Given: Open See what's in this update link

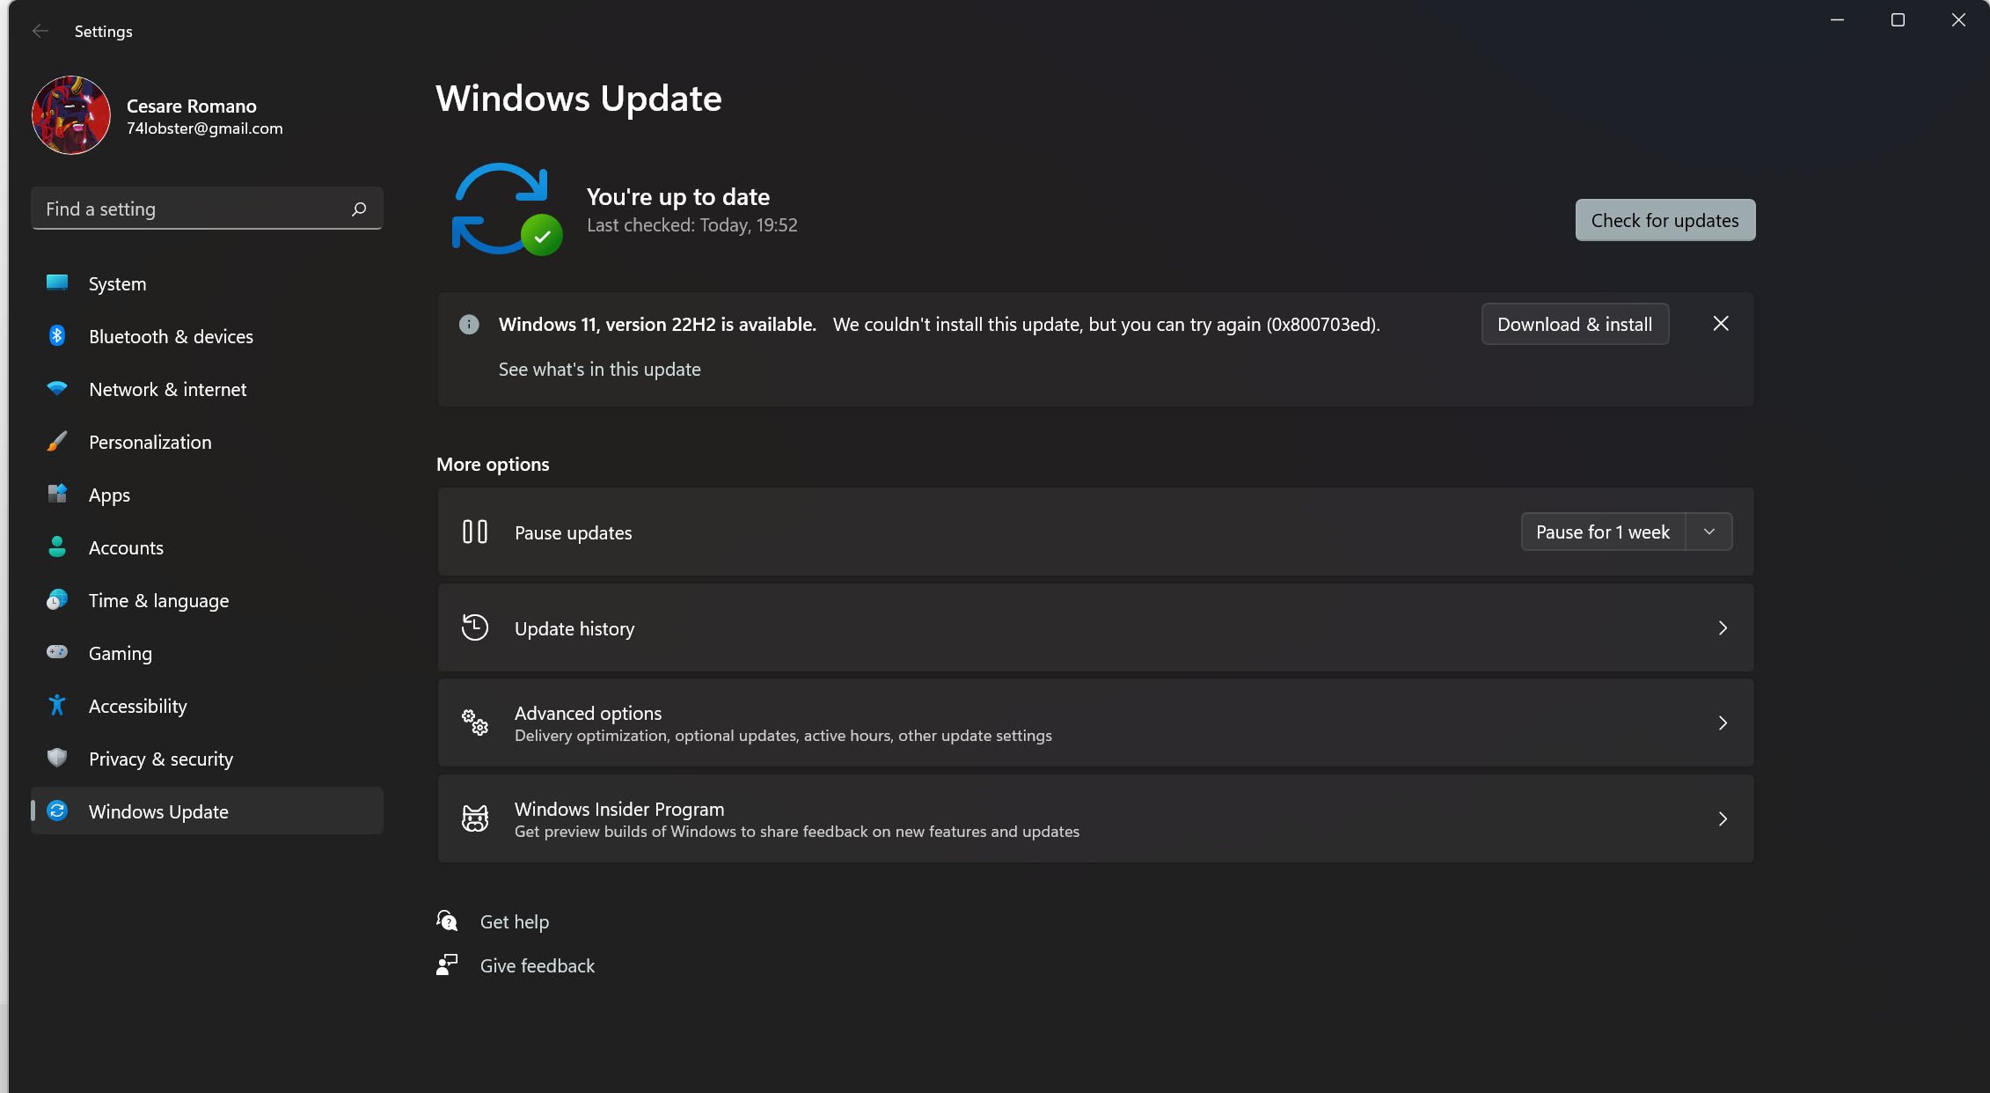Looking at the screenshot, I should tap(599, 370).
